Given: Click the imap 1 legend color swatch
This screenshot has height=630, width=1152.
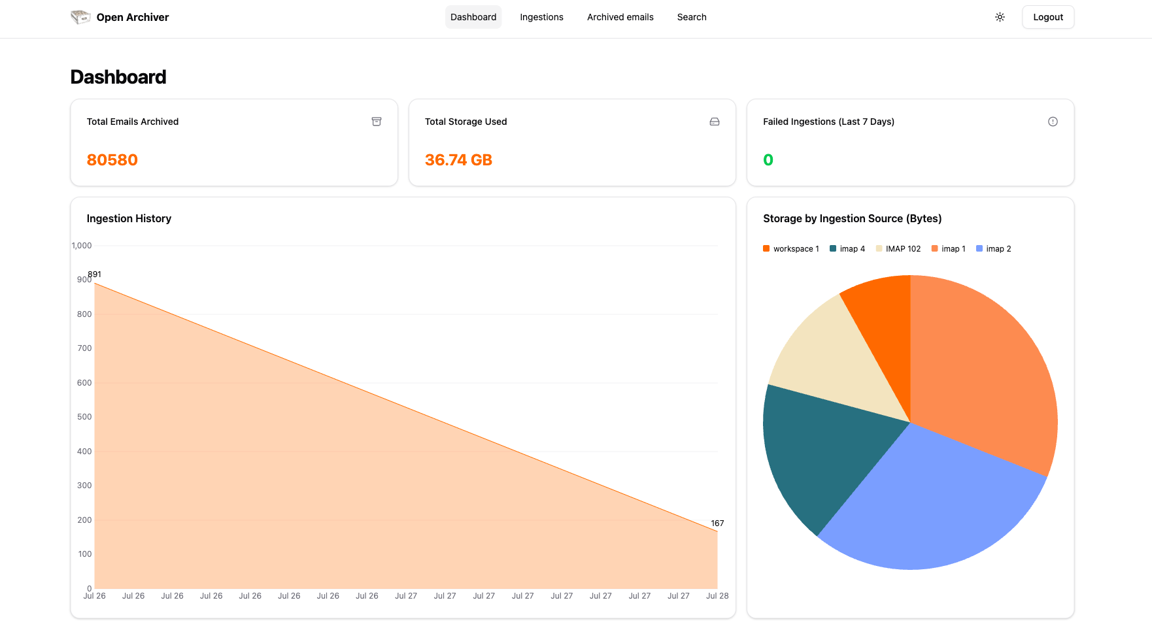Looking at the screenshot, I should pos(934,248).
